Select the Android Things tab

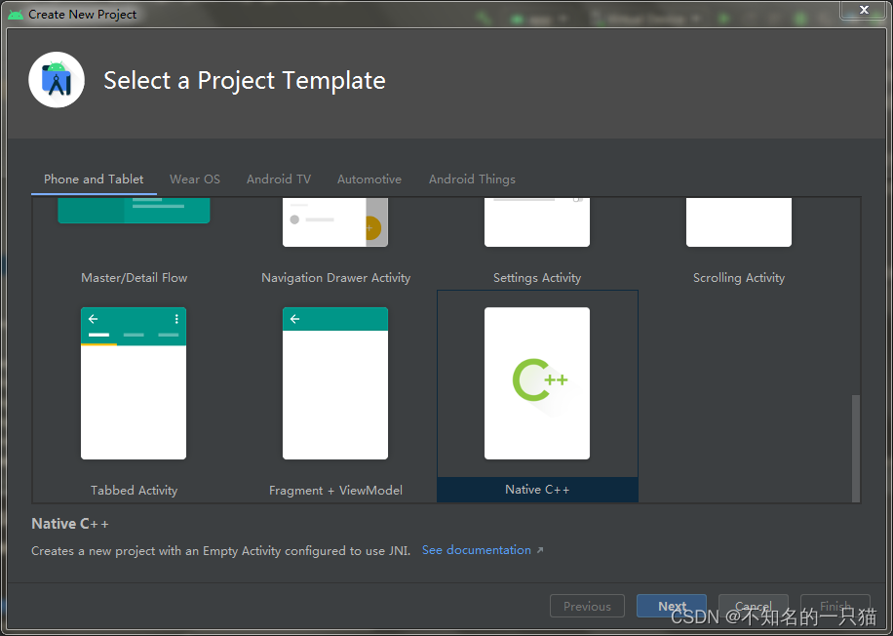pos(472,179)
